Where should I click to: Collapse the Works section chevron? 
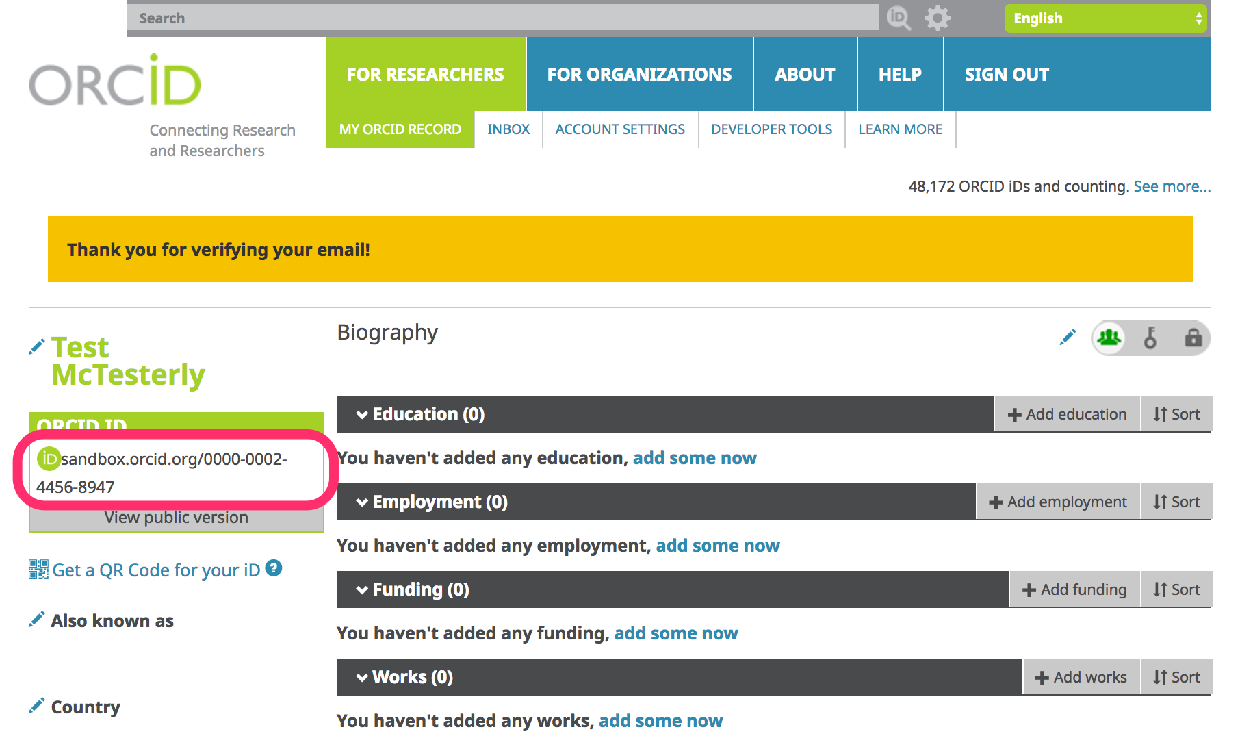coord(362,678)
